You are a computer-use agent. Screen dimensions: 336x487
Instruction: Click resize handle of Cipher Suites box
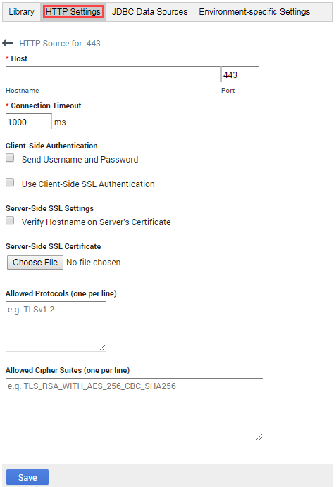click(x=259, y=437)
